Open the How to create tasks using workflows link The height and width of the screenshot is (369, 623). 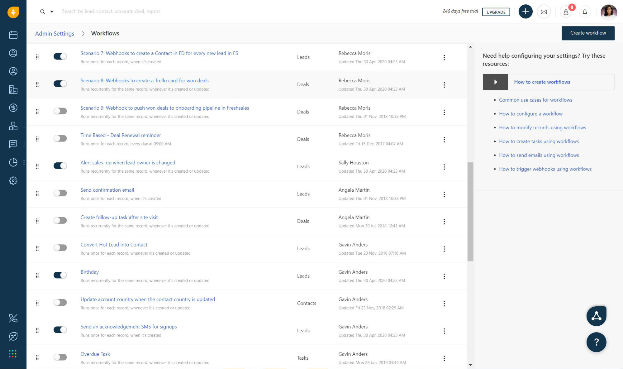[x=539, y=141]
